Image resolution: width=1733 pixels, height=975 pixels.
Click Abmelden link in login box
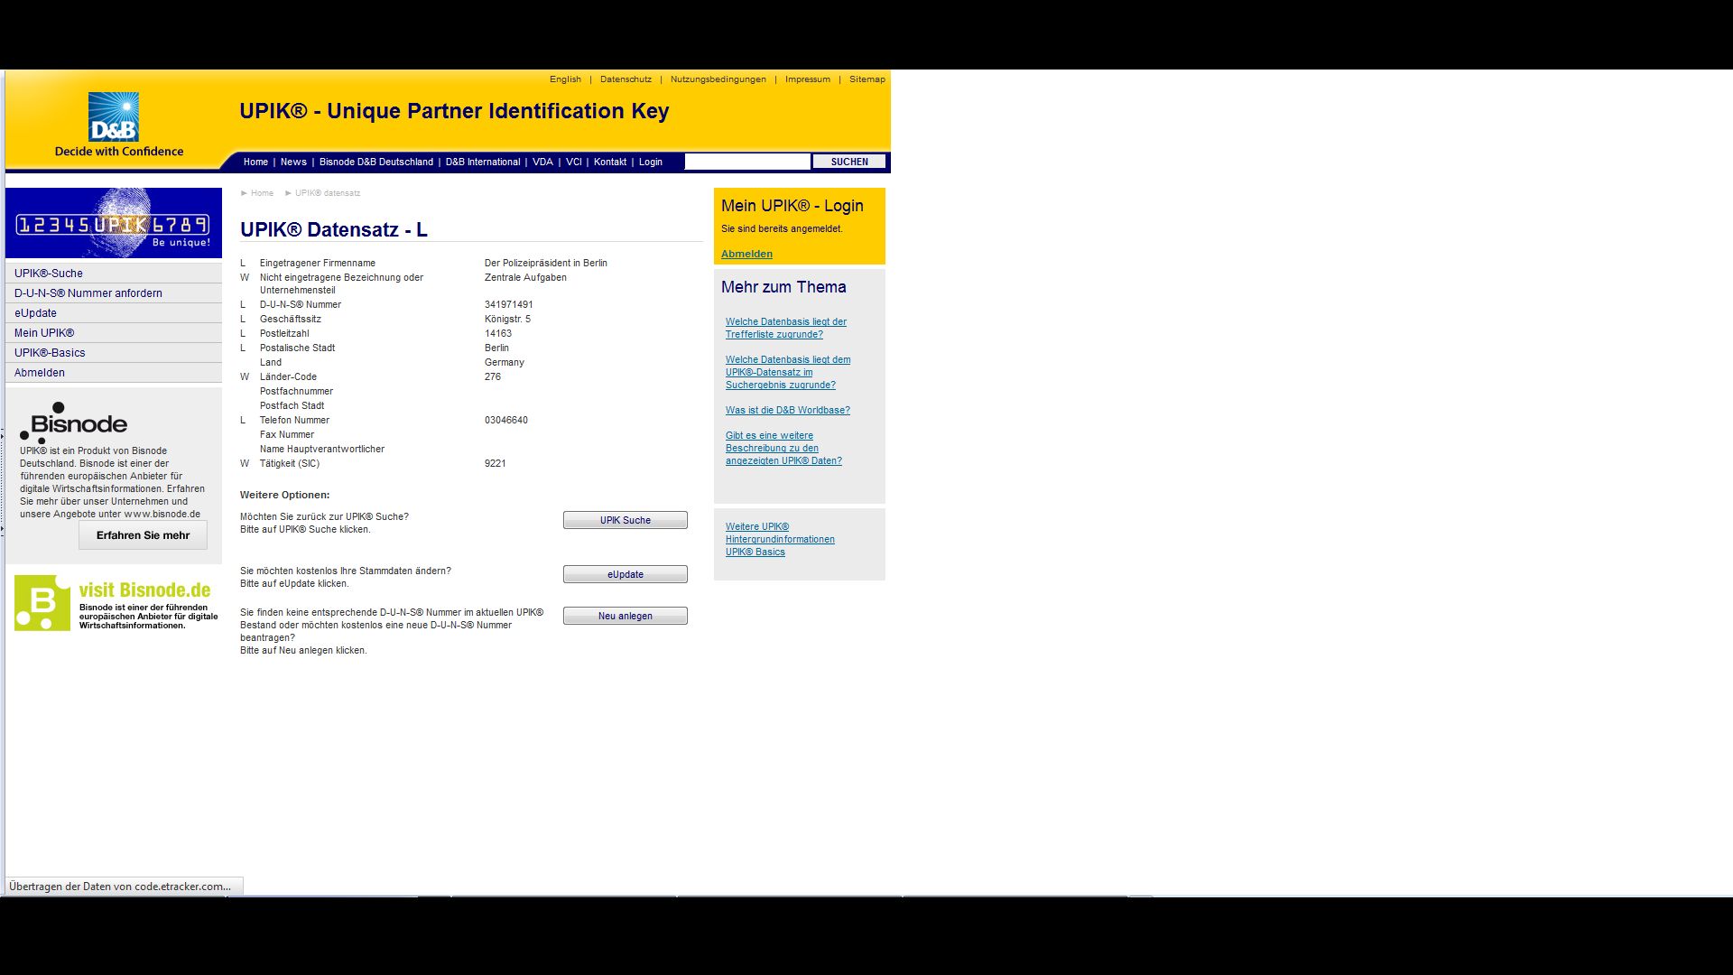(x=746, y=254)
